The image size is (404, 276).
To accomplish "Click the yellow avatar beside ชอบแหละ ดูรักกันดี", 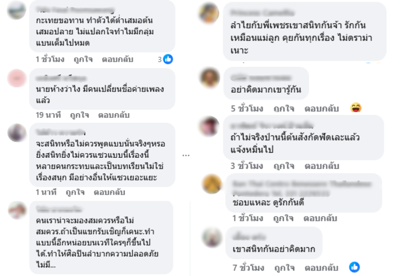I will pyautogui.click(x=212, y=184).
